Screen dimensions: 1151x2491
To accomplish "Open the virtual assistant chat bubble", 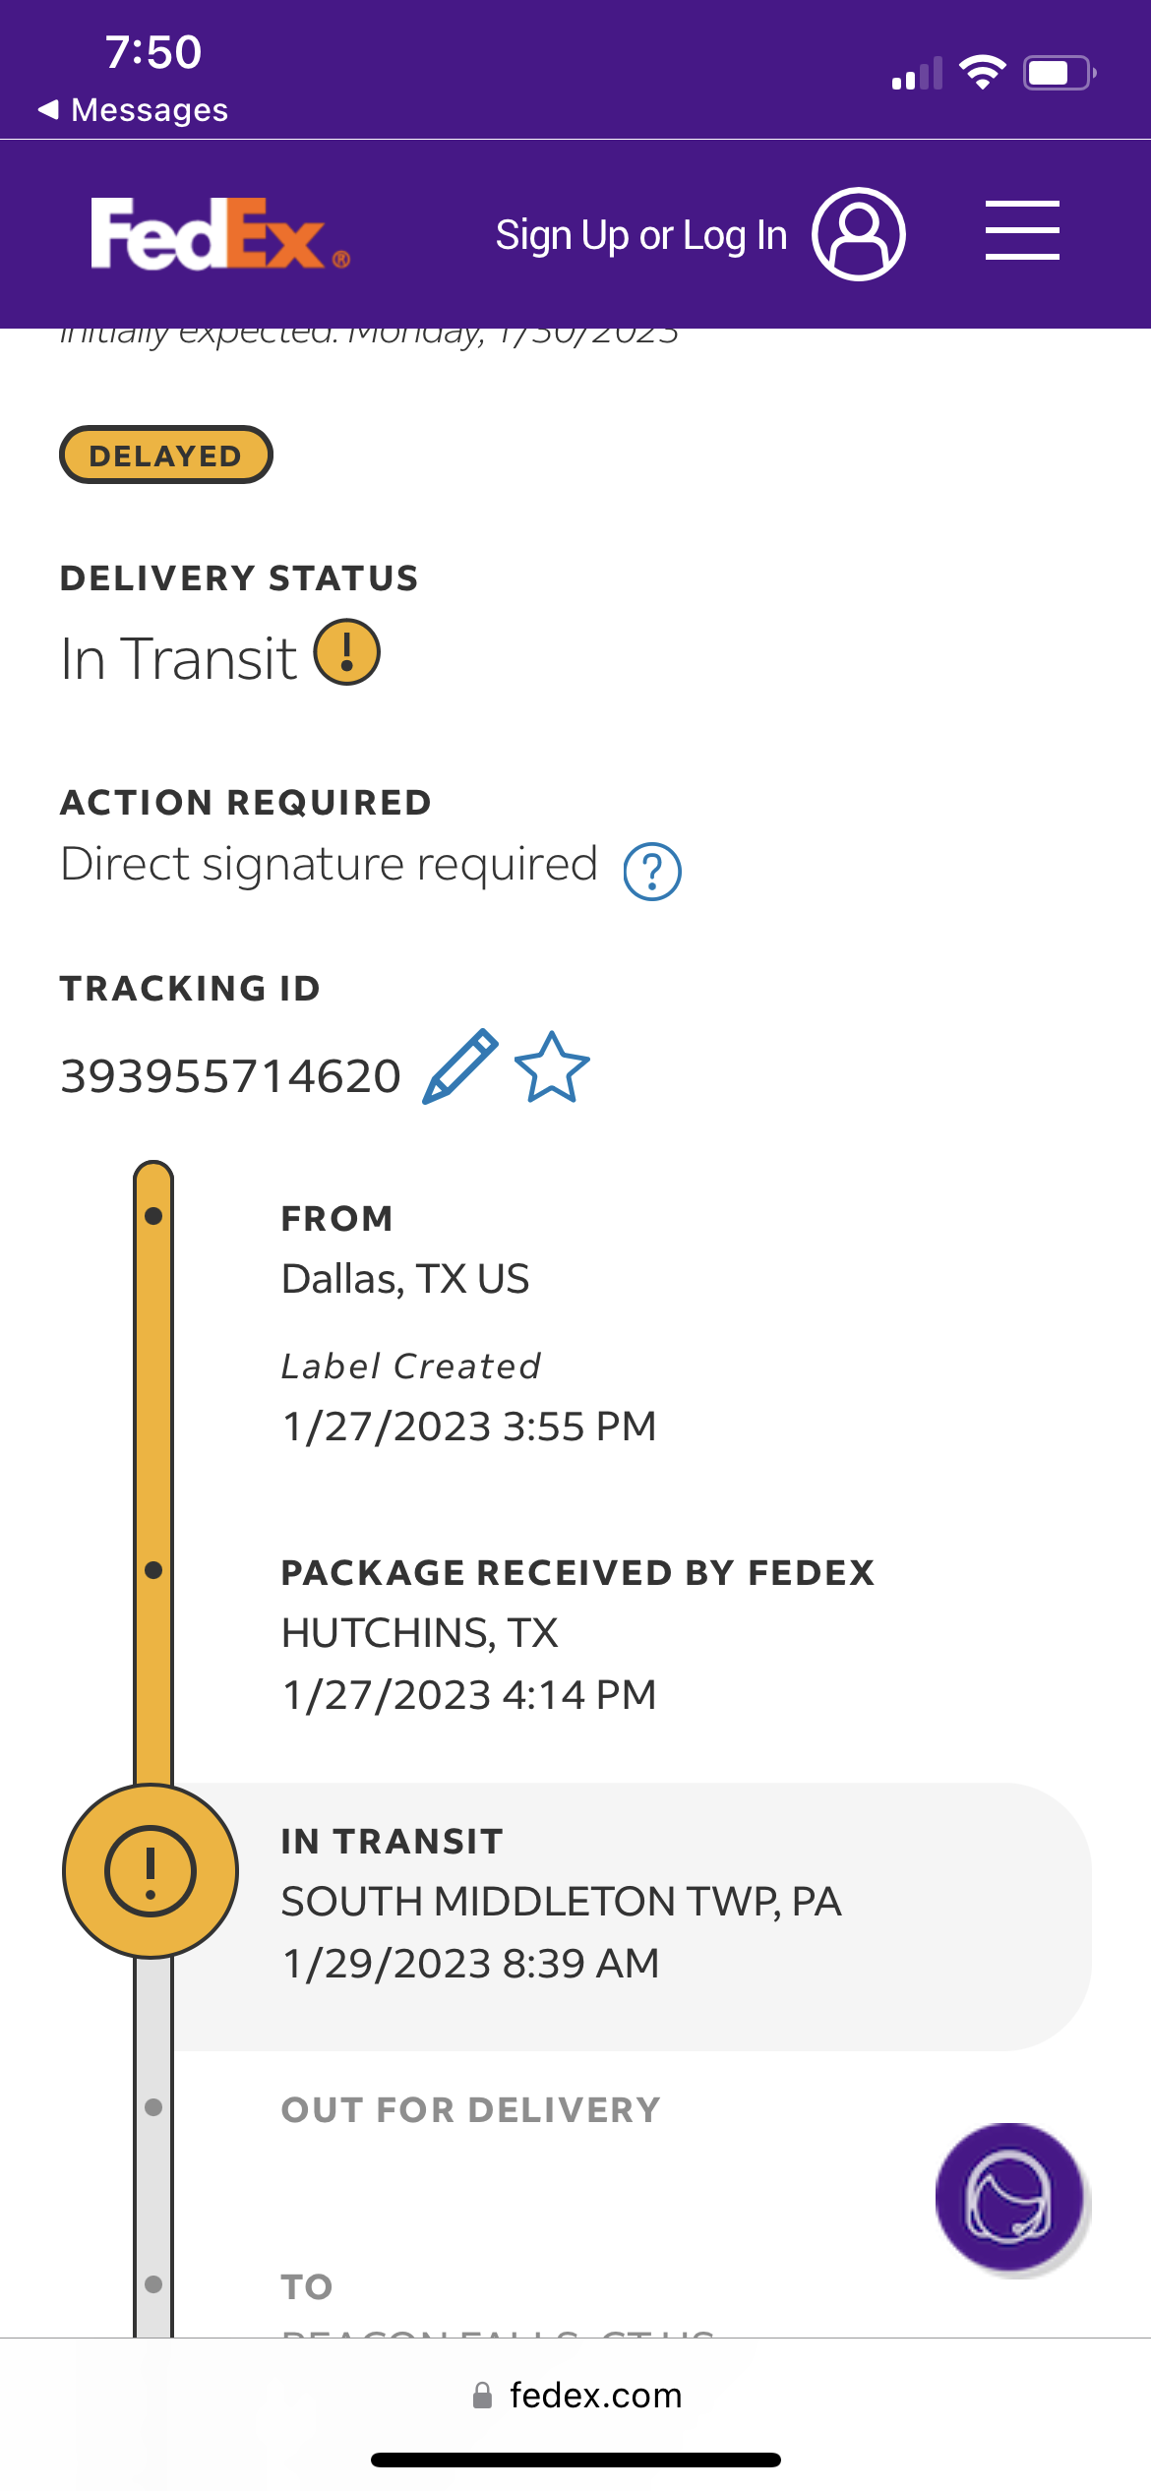I will (x=1009, y=2198).
